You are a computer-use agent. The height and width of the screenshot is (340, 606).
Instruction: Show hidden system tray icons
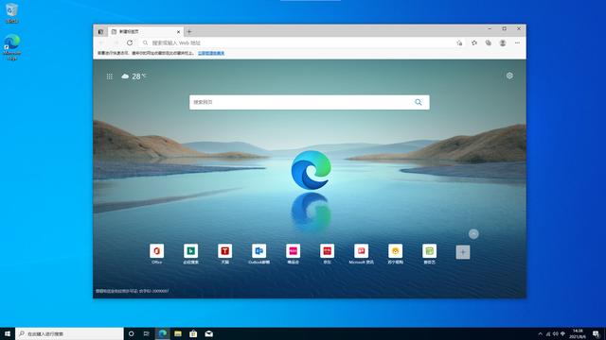click(x=541, y=333)
